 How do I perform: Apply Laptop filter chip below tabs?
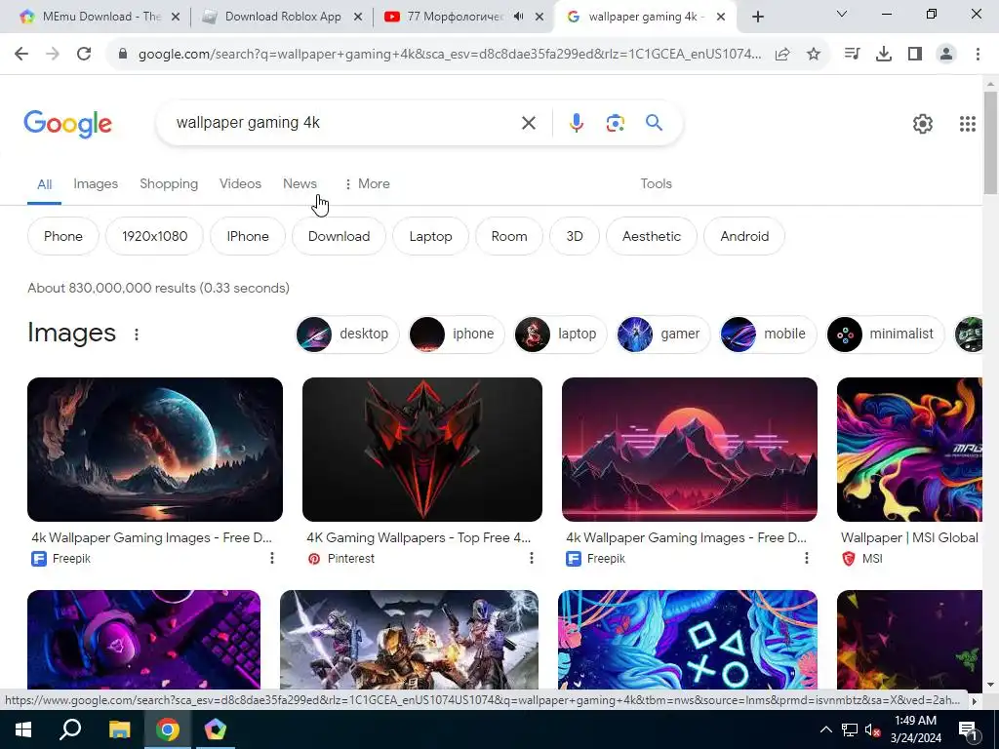coord(430,236)
